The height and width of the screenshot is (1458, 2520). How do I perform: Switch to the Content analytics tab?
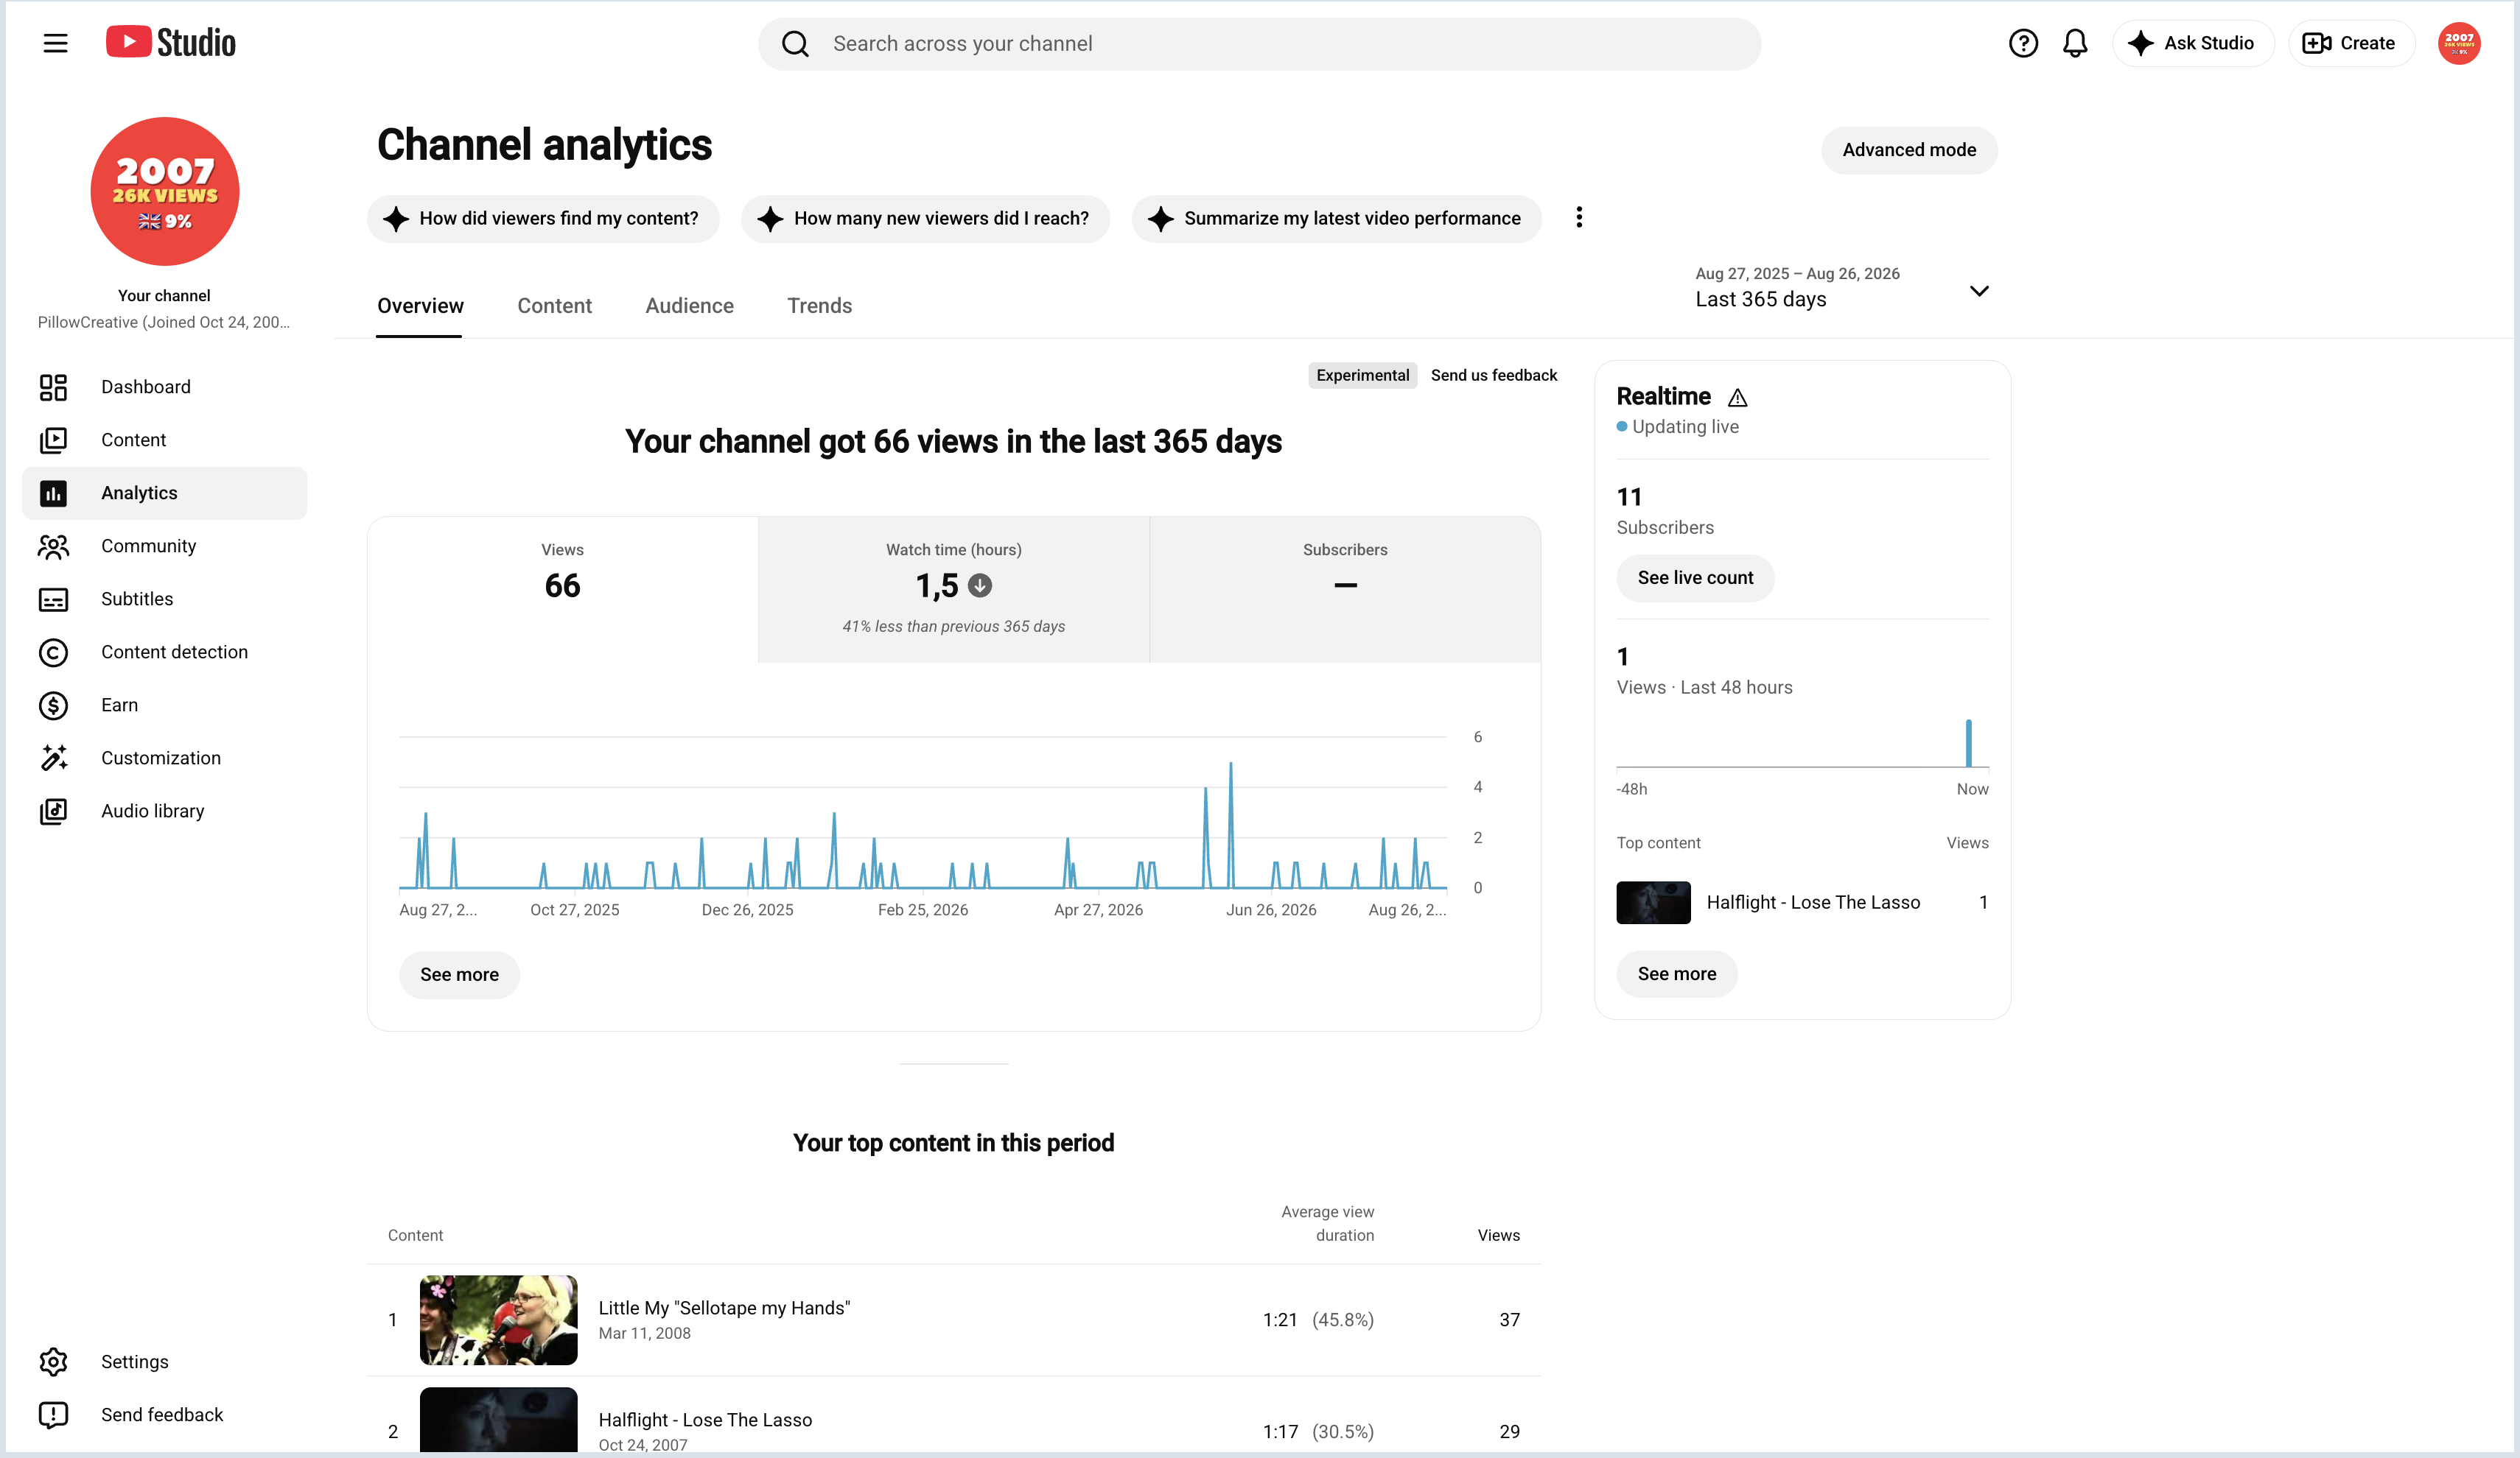point(554,306)
